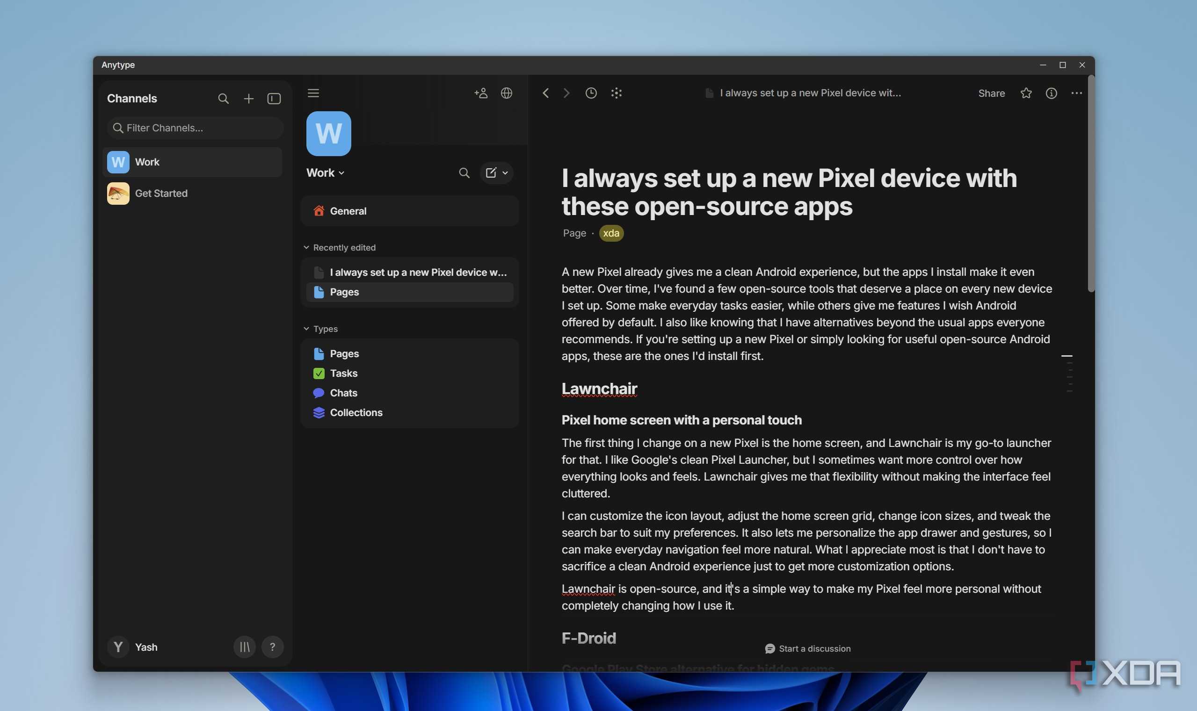Open the Chats type

[410, 393]
